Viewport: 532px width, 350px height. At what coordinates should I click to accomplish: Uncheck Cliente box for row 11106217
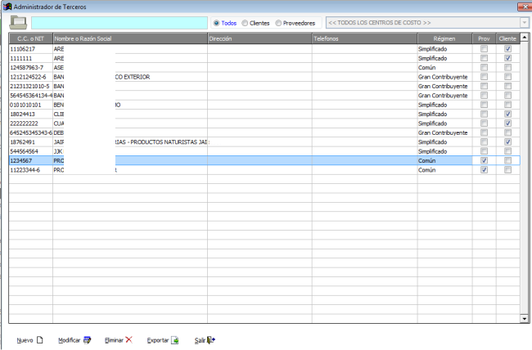(507, 49)
